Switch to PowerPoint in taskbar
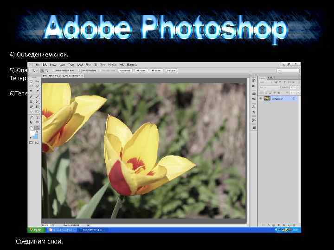 coord(62,230)
